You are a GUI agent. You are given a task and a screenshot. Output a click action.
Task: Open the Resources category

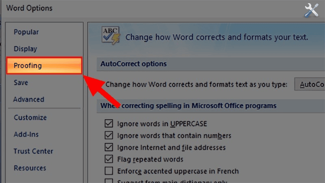(30, 168)
